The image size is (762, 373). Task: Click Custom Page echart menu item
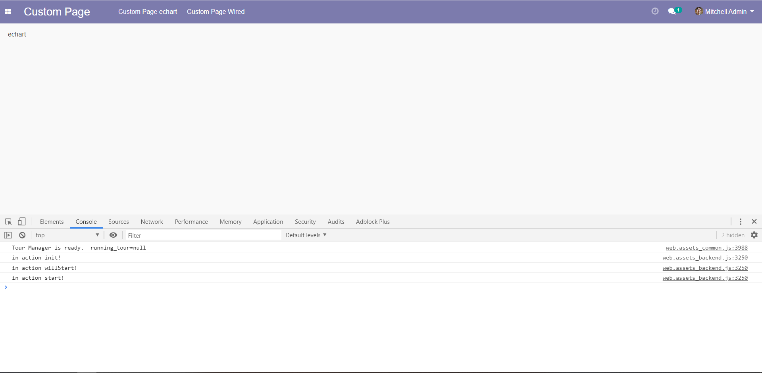coord(148,12)
